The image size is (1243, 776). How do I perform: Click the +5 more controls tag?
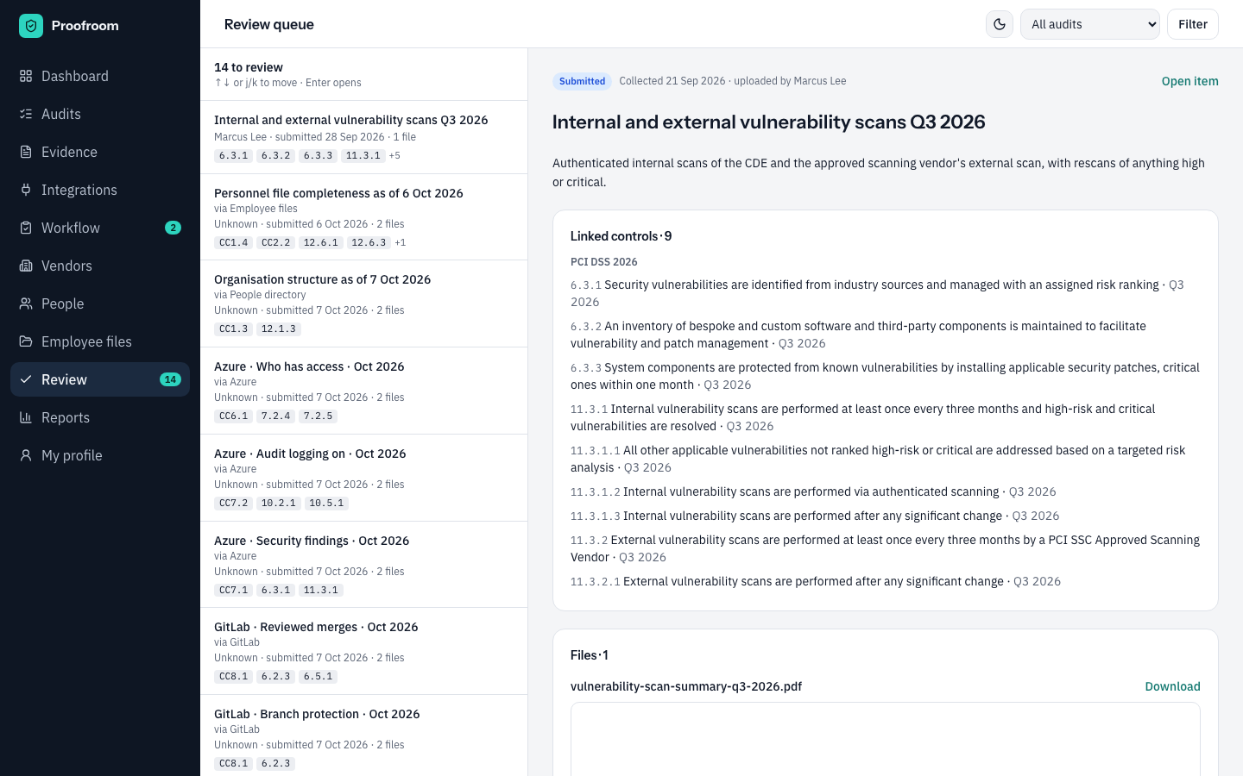394,156
